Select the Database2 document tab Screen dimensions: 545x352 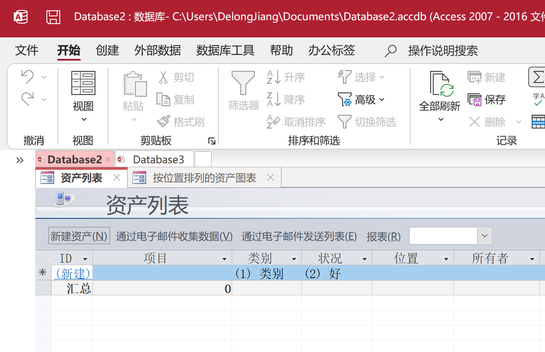(x=74, y=159)
